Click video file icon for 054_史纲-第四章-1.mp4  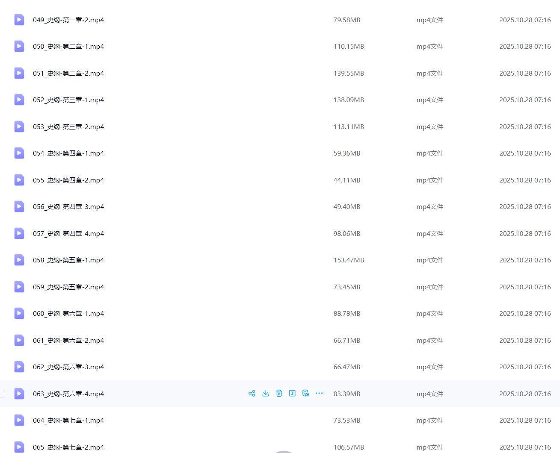pos(19,153)
